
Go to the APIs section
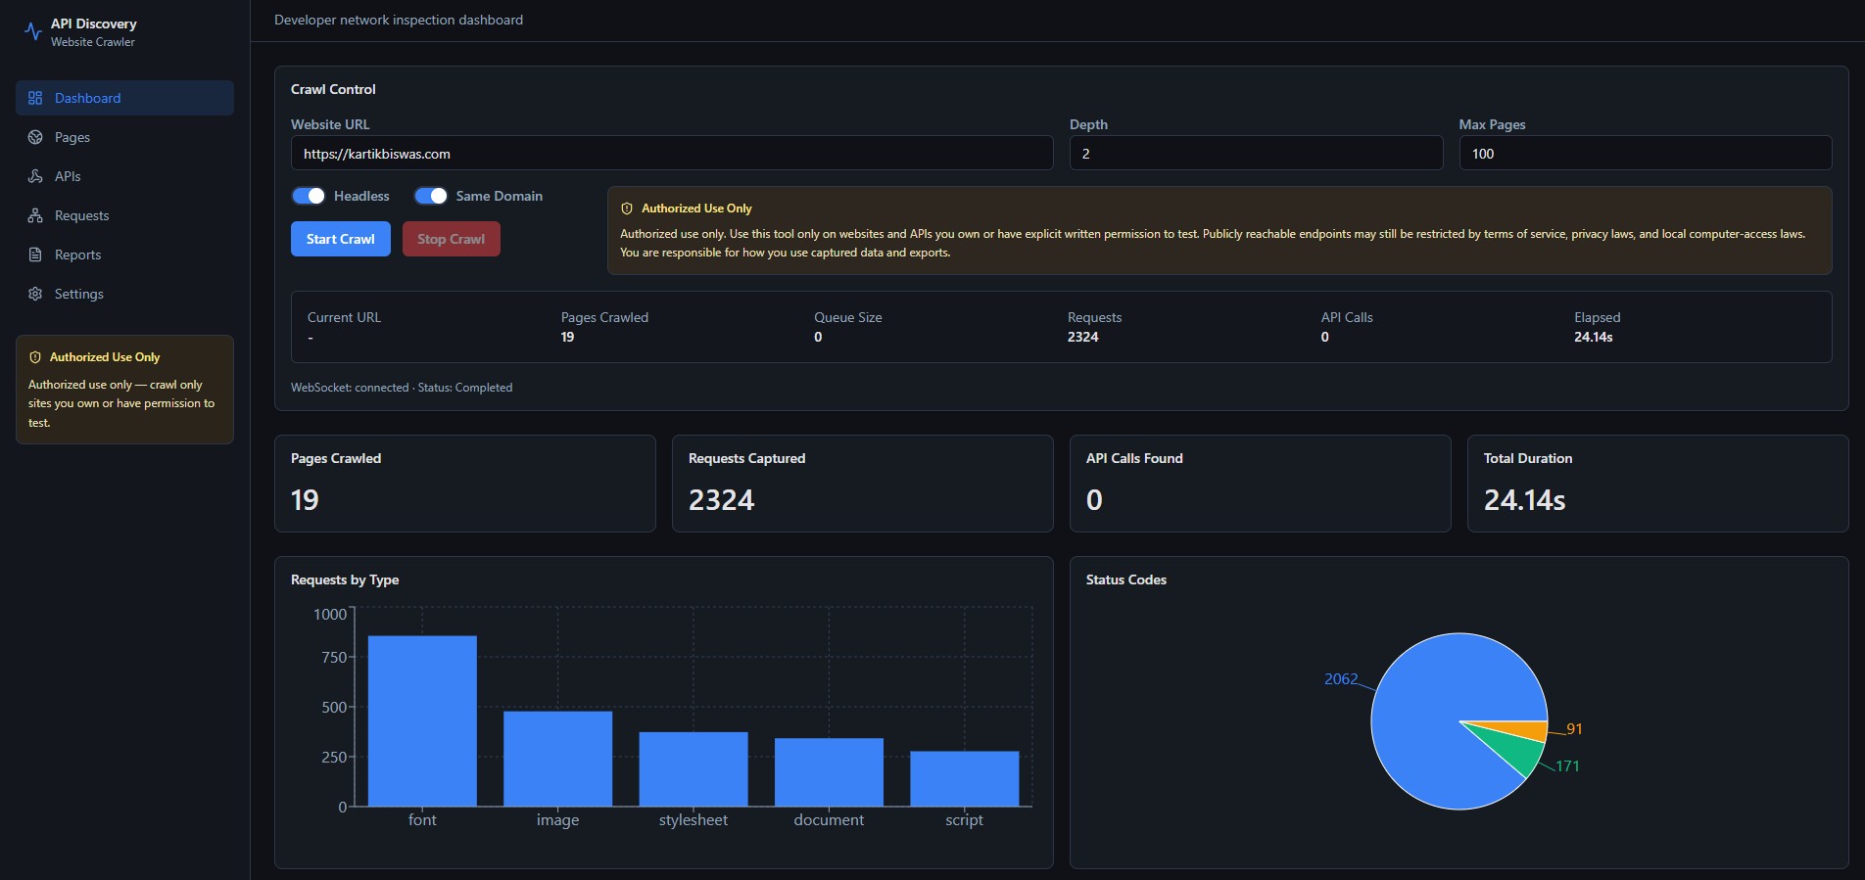tap(124, 176)
